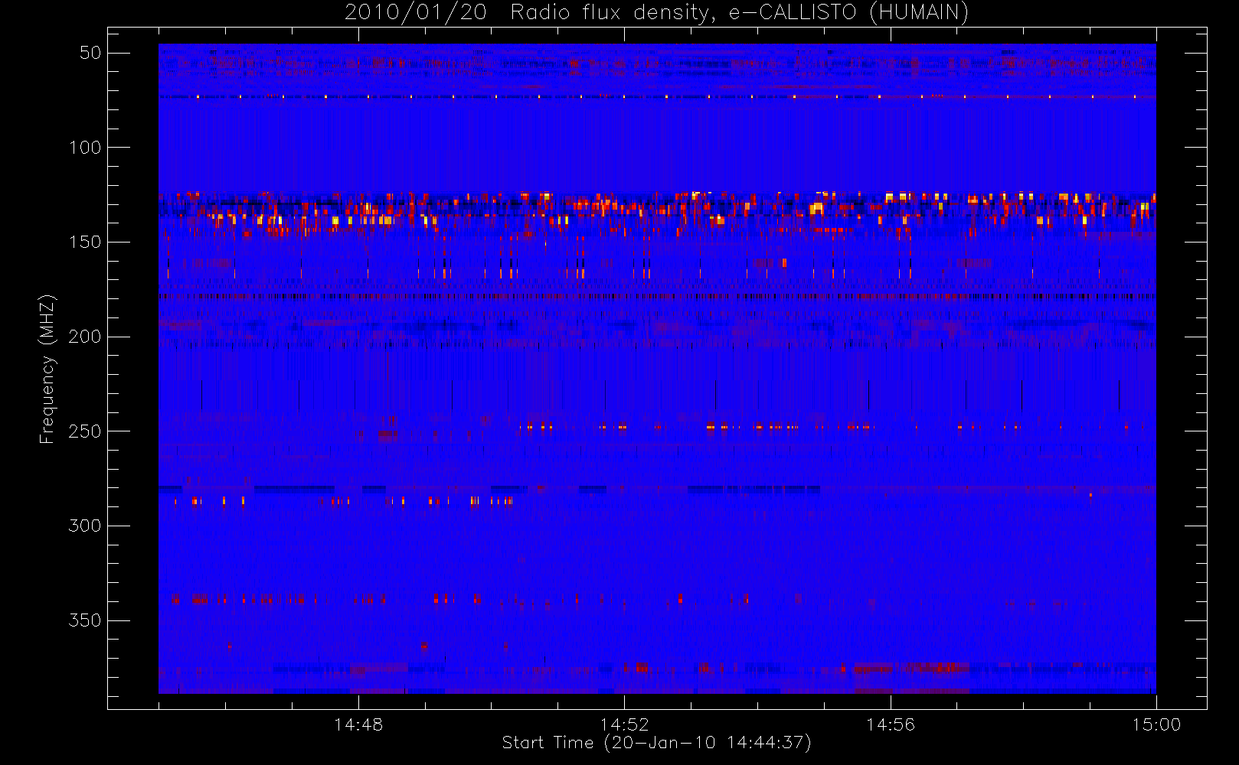Click the 50 frequency tick label
Viewport: 1239px width, 765px height.
(x=90, y=53)
